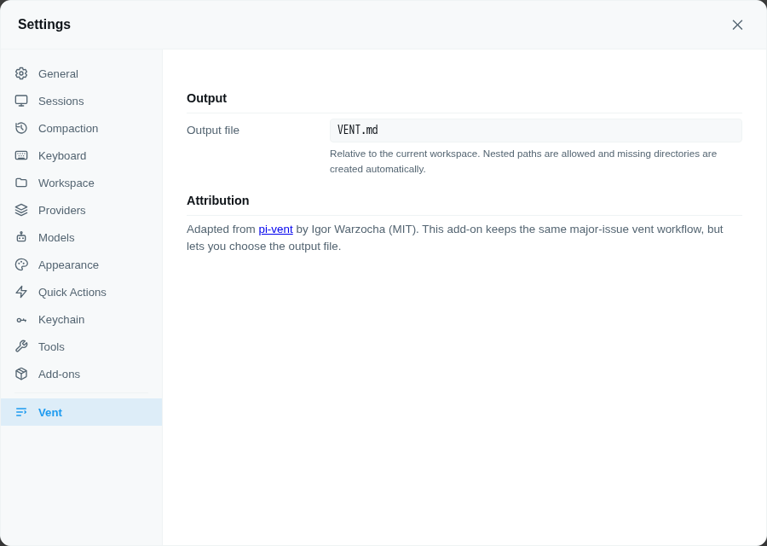Go to Keyboard settings

click(x=81, y=156)
